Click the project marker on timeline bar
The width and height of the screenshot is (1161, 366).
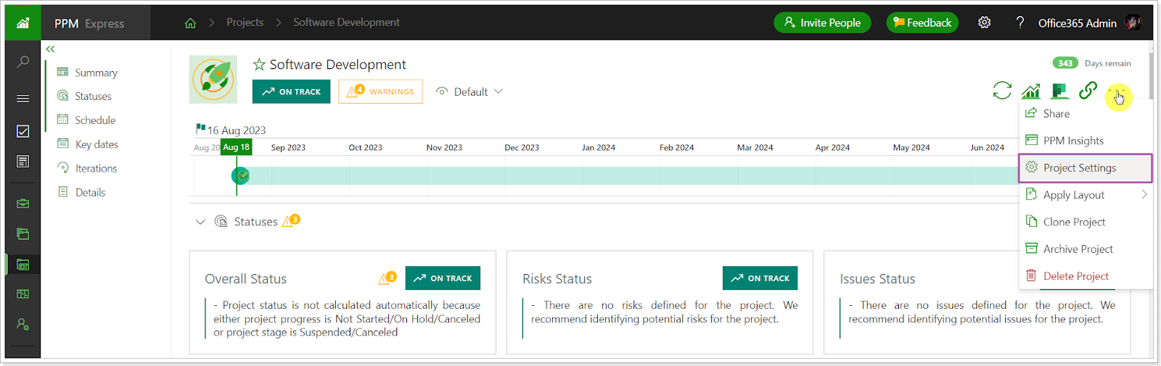pyautogui.click(x=240, y=175)
